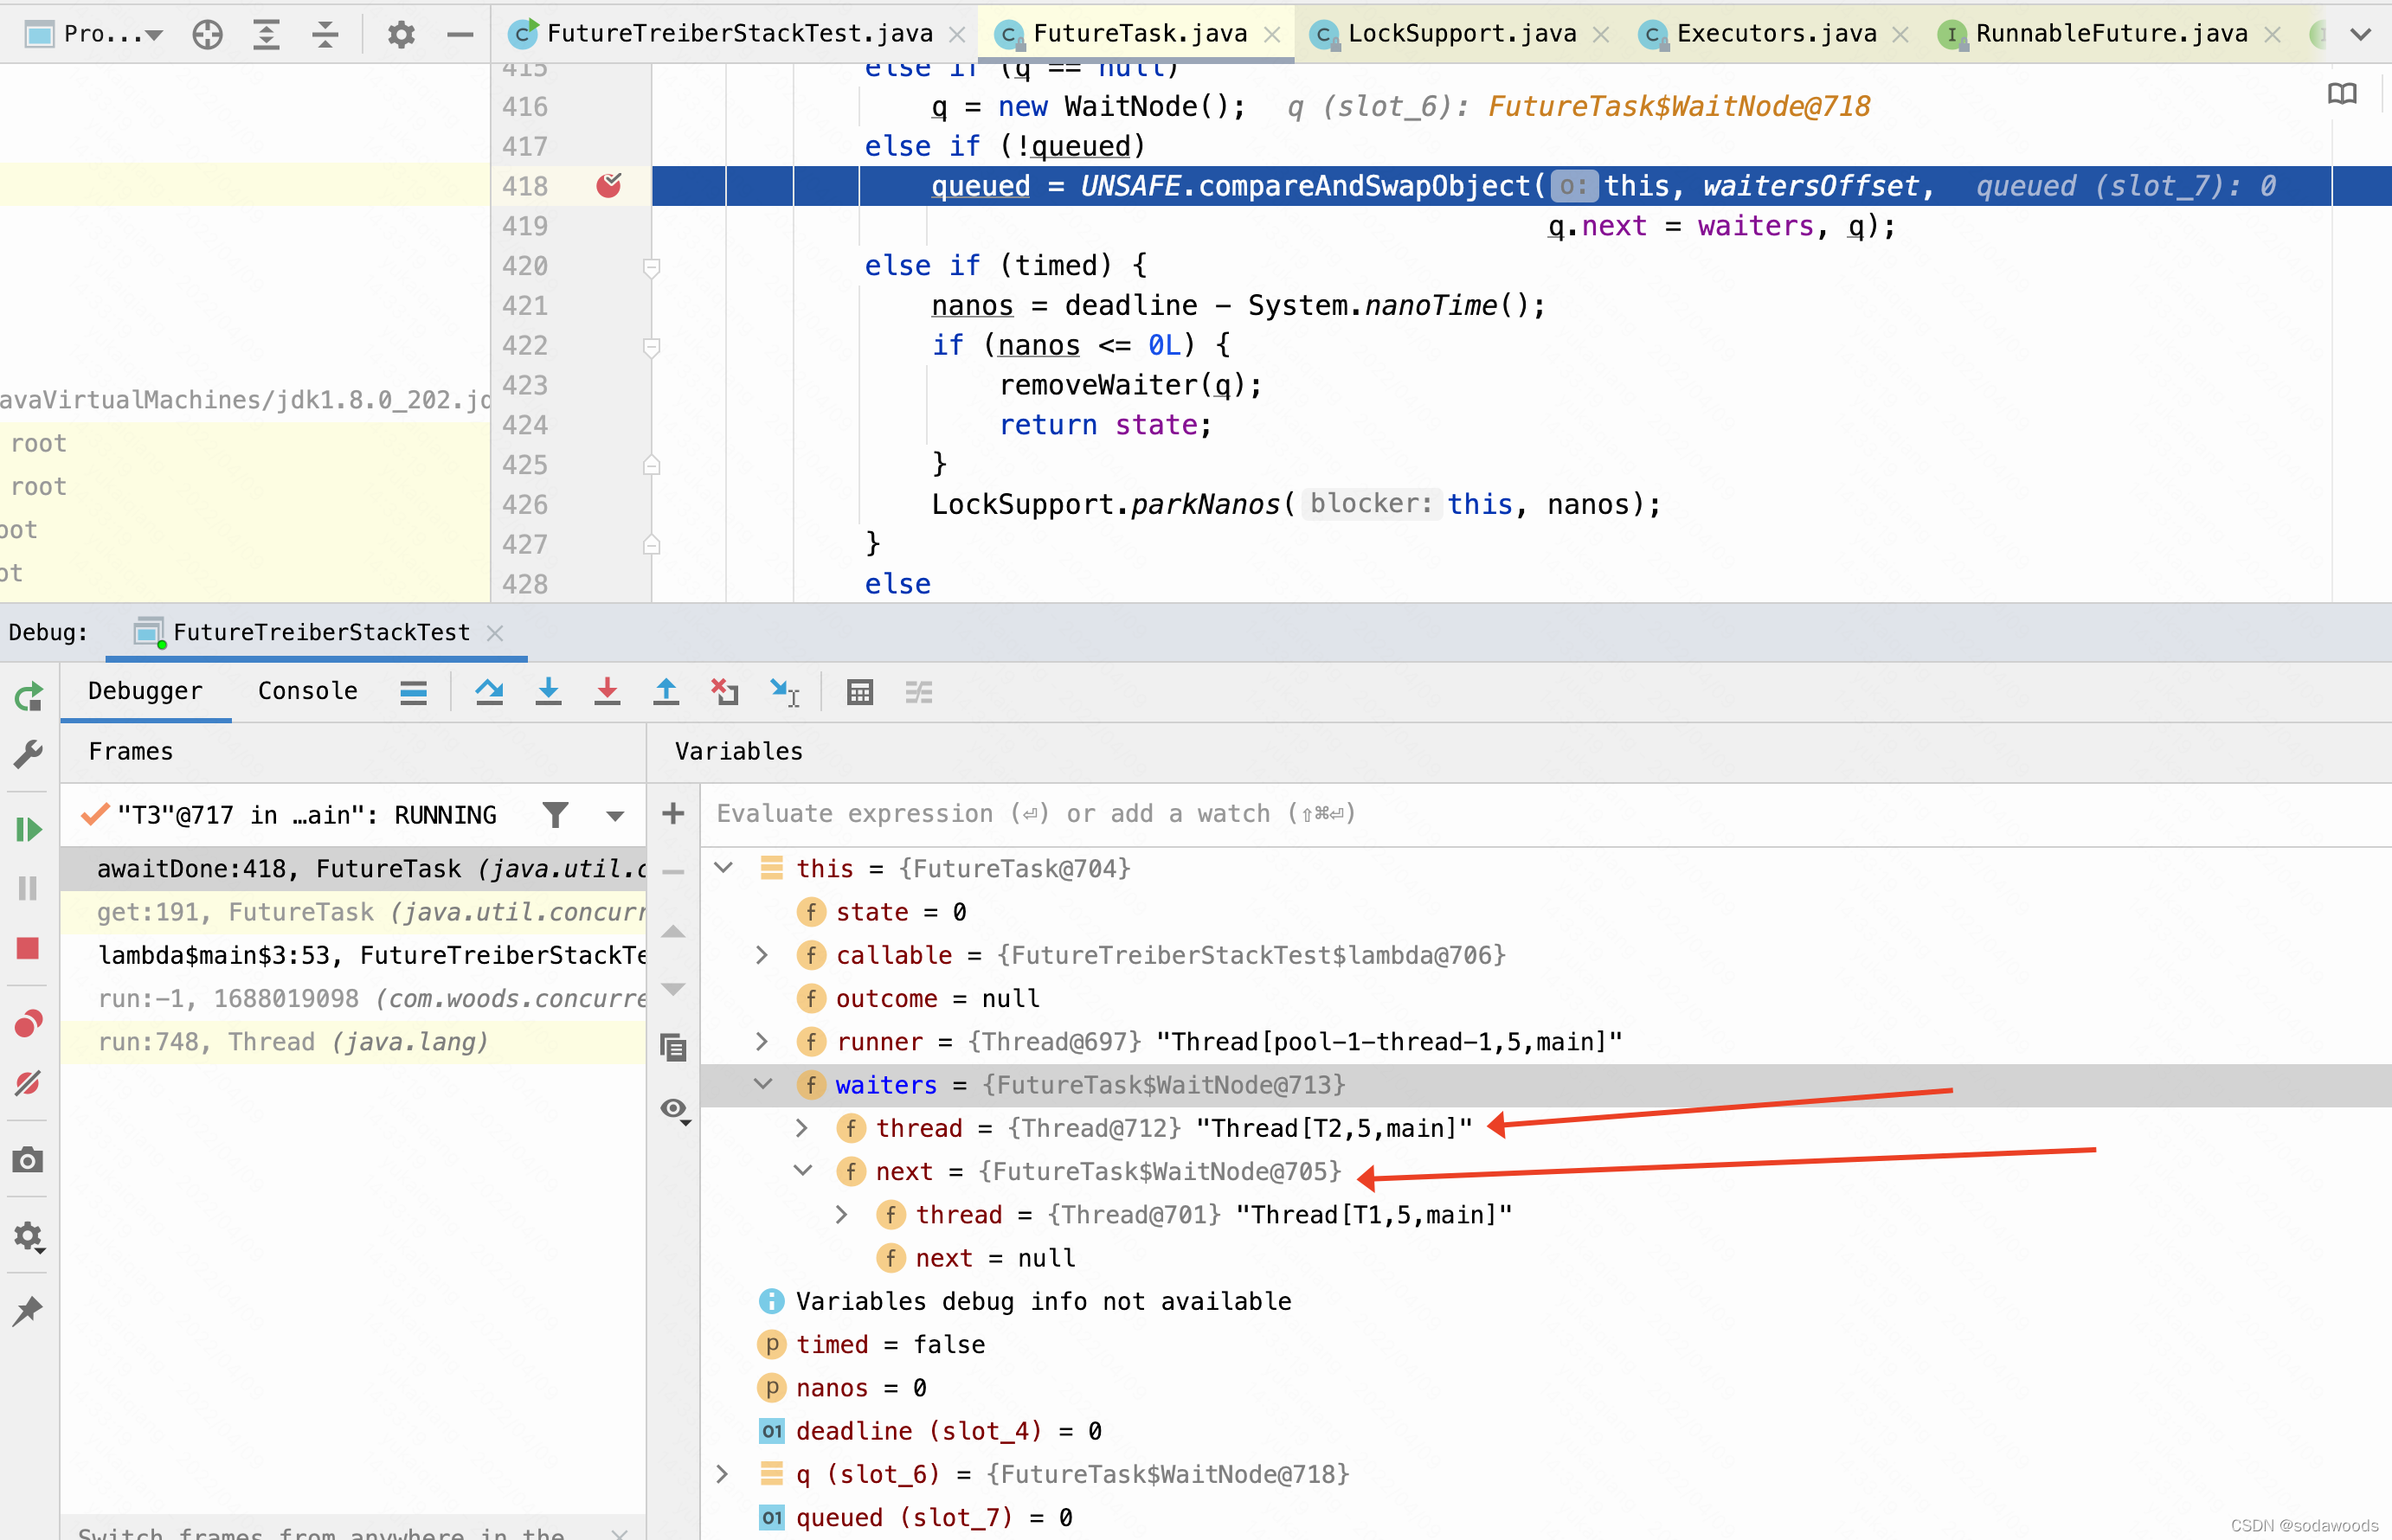
Task: Close the FutureTask.java tab
Action: pos(1272,35)
